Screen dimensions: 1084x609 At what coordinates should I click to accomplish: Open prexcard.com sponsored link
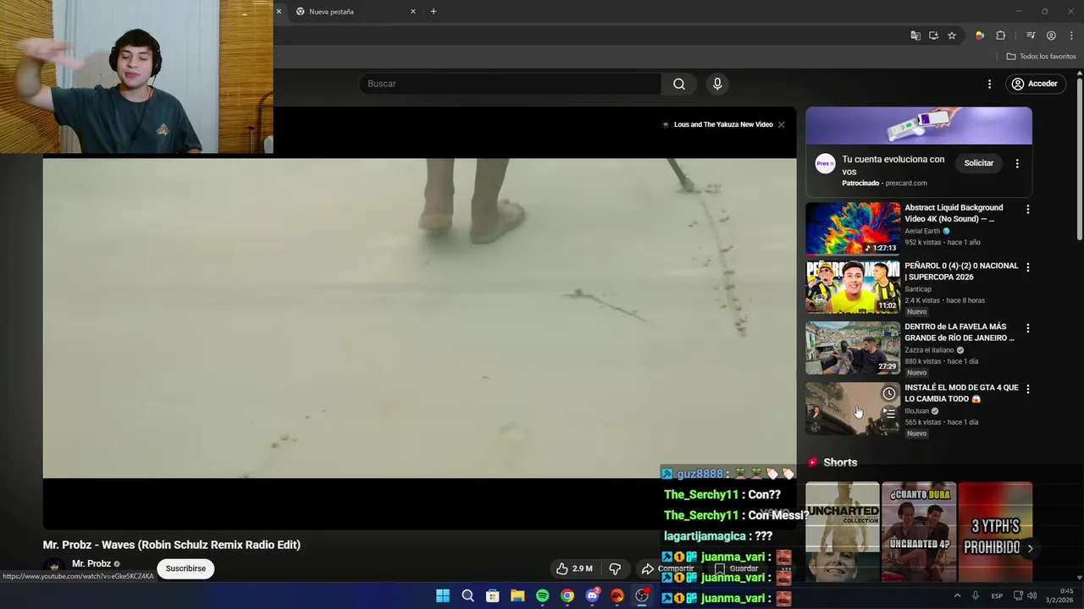point(904,184)
